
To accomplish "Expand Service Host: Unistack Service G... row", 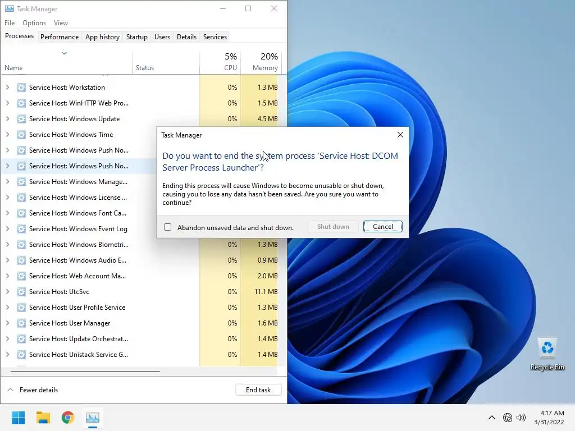I will [x=8, y=355].
